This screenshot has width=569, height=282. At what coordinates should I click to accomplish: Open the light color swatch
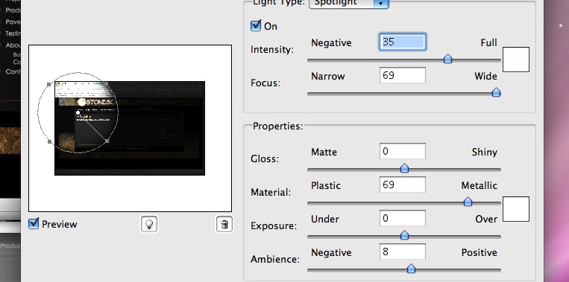(515, 60)
